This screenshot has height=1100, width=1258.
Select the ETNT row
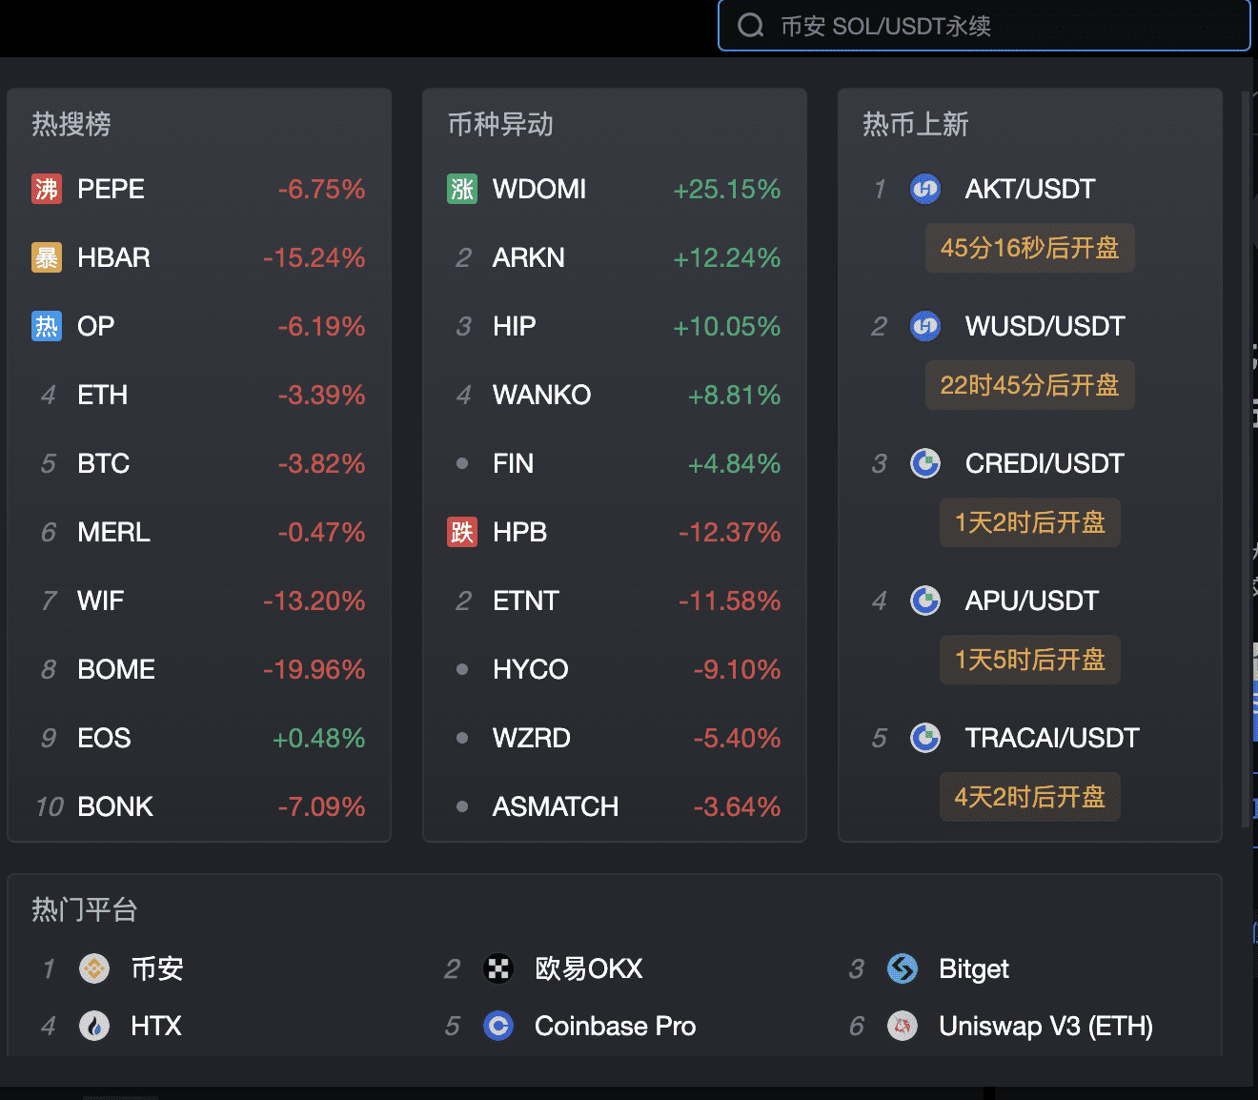pyautogui.click(x=615, y=601)
